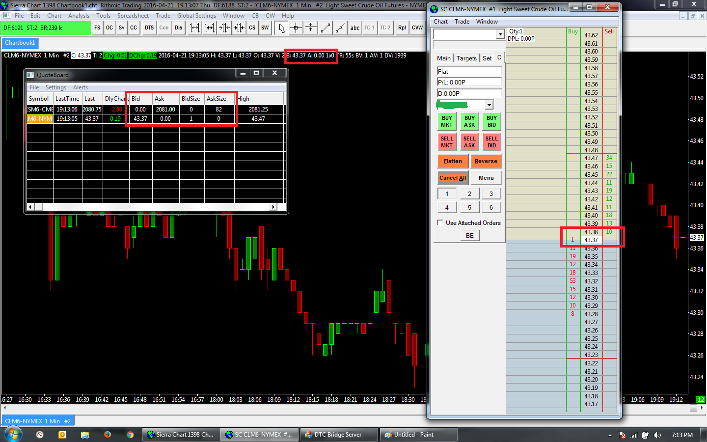Select the line drawing tool
Screen dimensions: 707x442
pyautogui.click(x=326, y=28)
